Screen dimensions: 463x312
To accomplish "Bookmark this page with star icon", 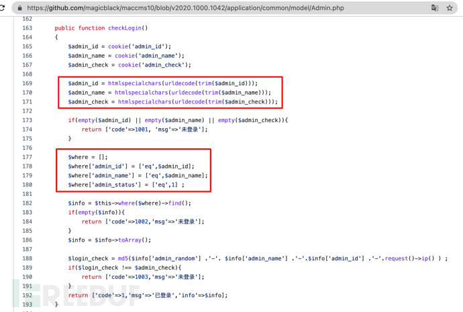I will (x=450, y=8).
